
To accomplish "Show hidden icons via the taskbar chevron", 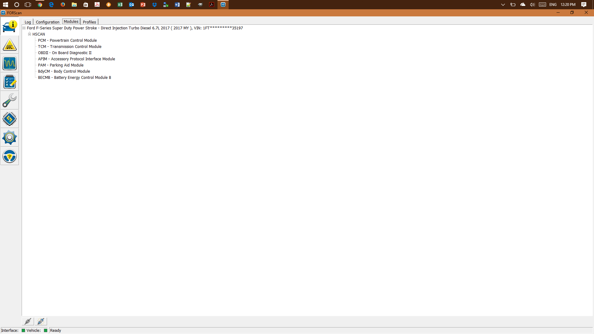I will [x=503, y=5].
